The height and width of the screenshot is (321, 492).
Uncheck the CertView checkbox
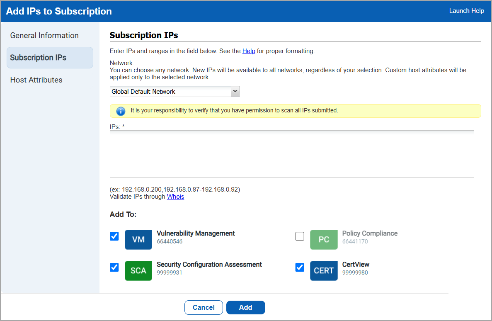[300, 267]
